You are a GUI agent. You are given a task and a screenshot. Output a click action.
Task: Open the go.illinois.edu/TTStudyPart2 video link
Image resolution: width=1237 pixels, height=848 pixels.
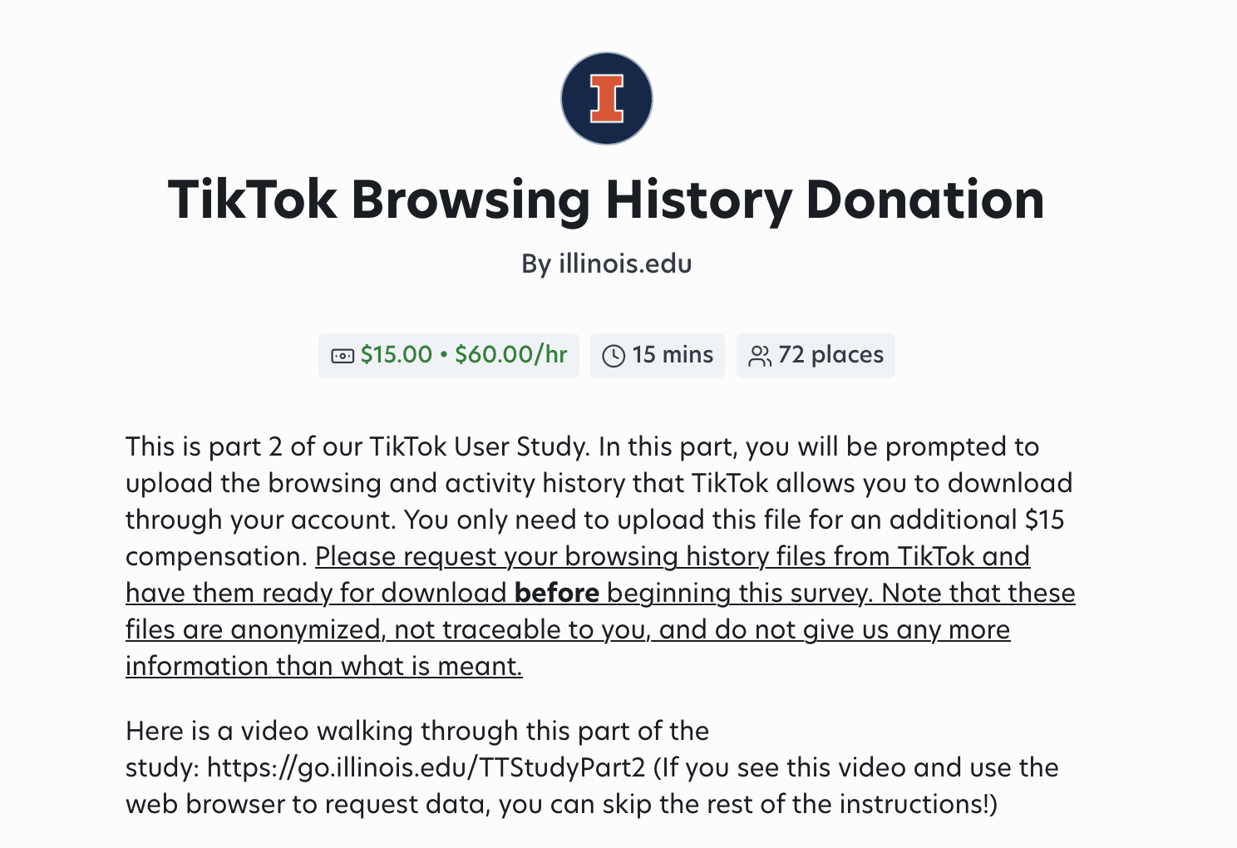(426, 767)
